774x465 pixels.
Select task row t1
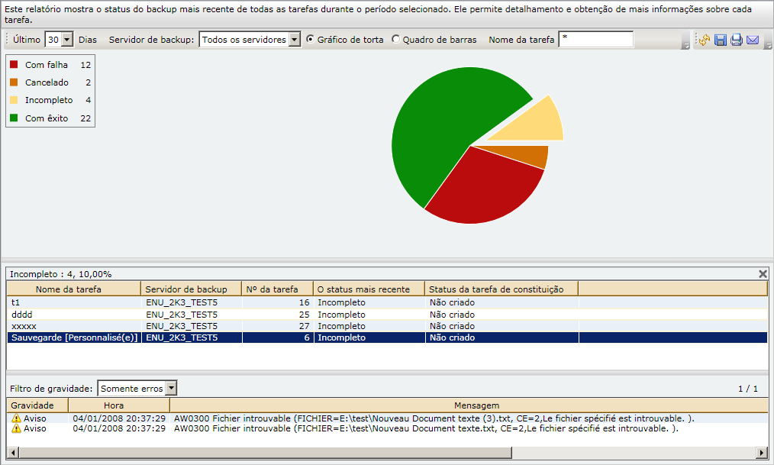click(x=387, y=302)
